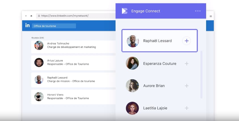Click the Engage Connect logo icon
This screenshot has width=239, height=121.
pos(124,11)
